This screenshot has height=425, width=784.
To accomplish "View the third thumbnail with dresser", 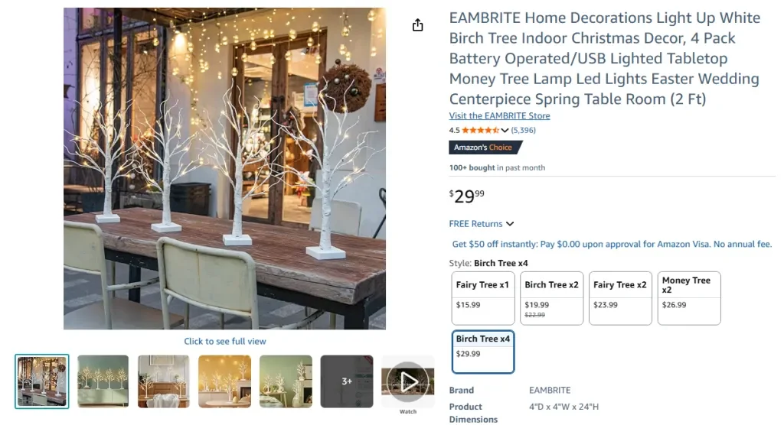I will tap(164, 381).
